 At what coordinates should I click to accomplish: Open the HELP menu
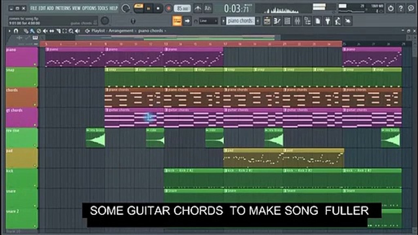pos(114,8)
